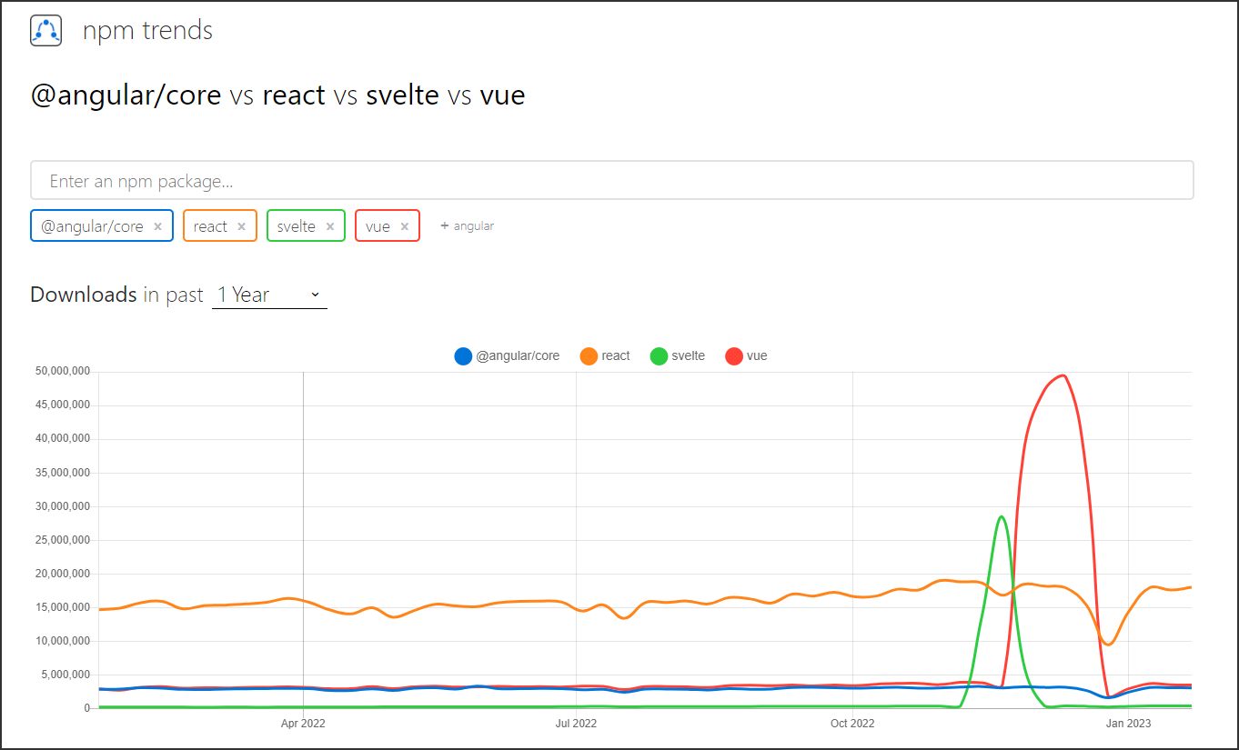Screen dimensions: 1239x750
Task: Click the 50,000,000 y-axis value
Action: click(62, 371)
